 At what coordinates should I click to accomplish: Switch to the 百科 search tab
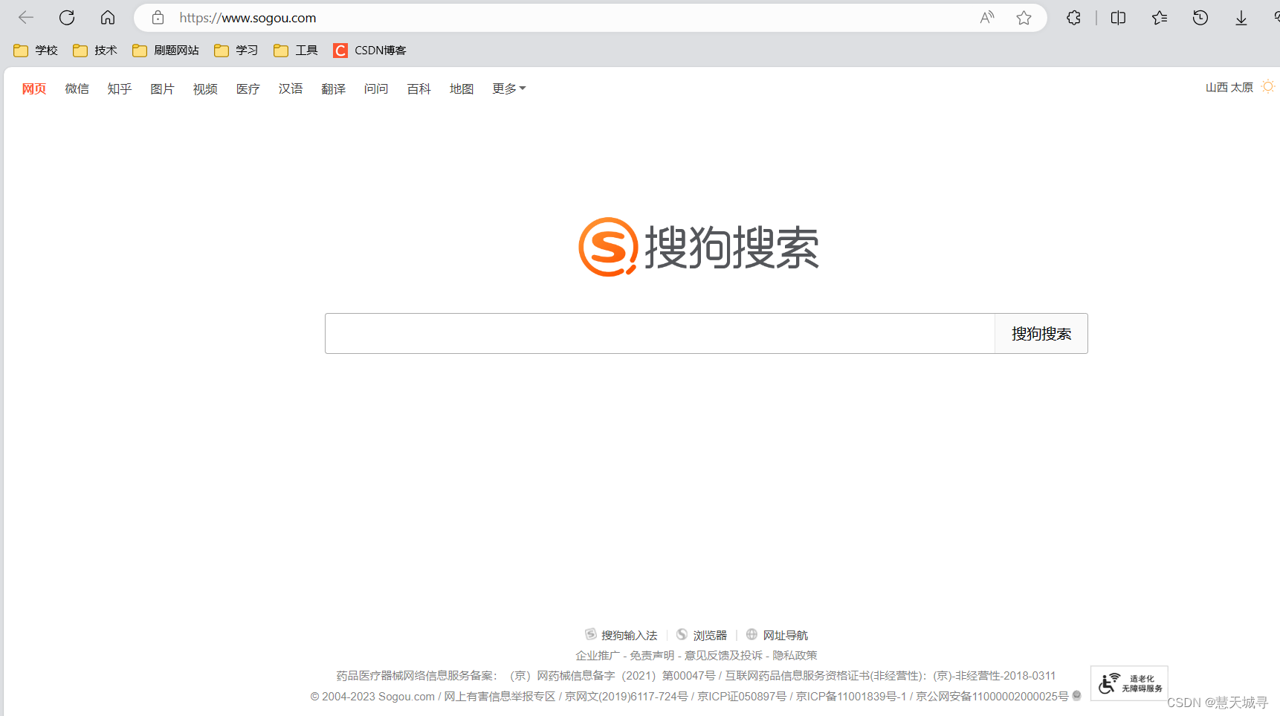point(419,88)
